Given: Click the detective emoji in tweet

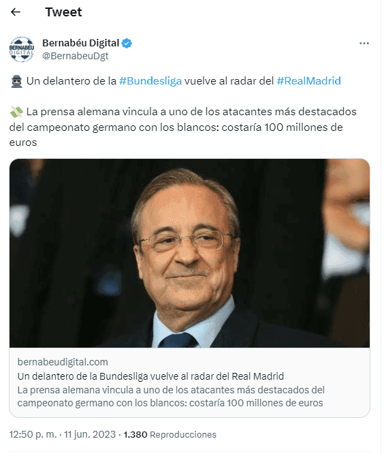Looking at the screenshot, I should pyautogui.click(x=16, y=81).
